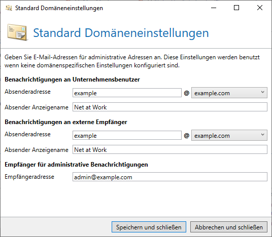Minimize the Standard Domäneneinstellungen window

(x=214, y=8)
